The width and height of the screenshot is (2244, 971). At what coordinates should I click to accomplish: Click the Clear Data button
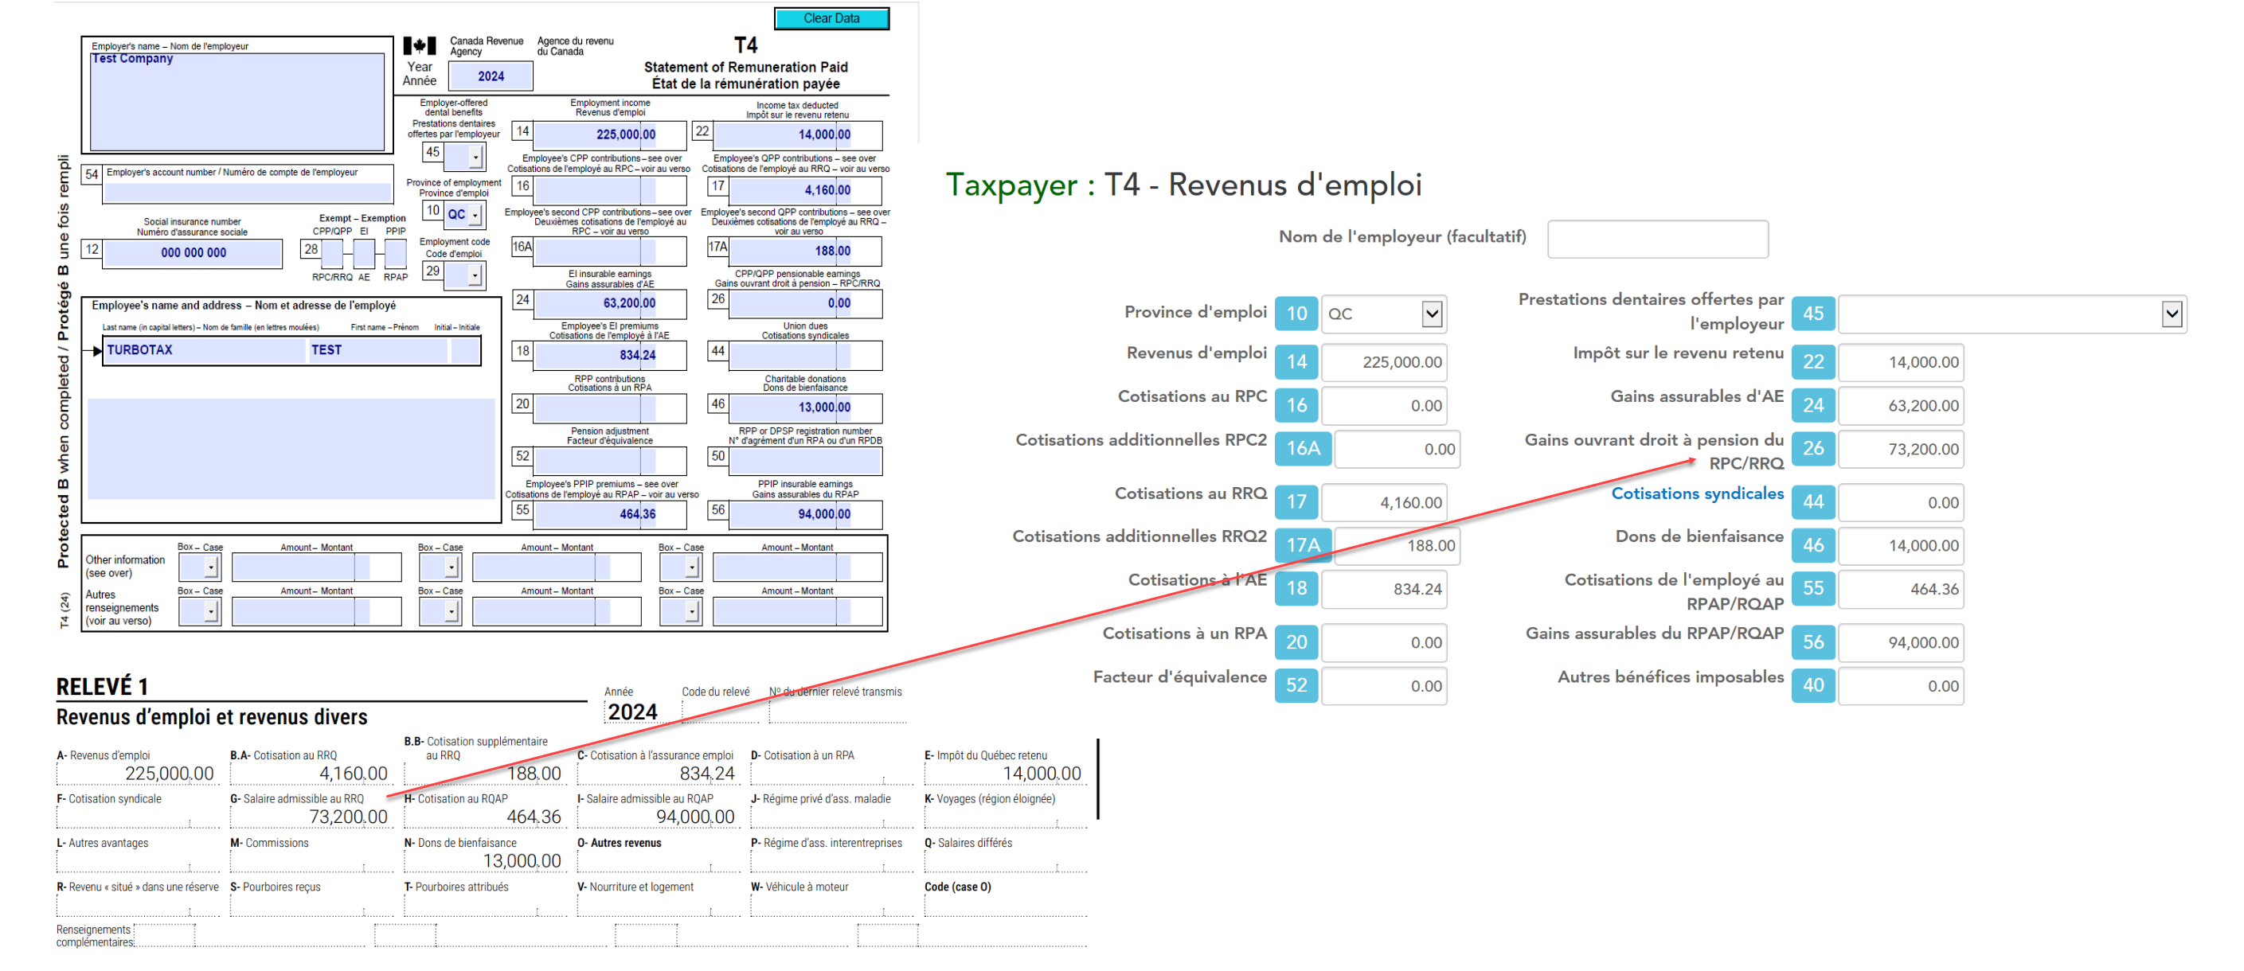(x=831, y=18)
